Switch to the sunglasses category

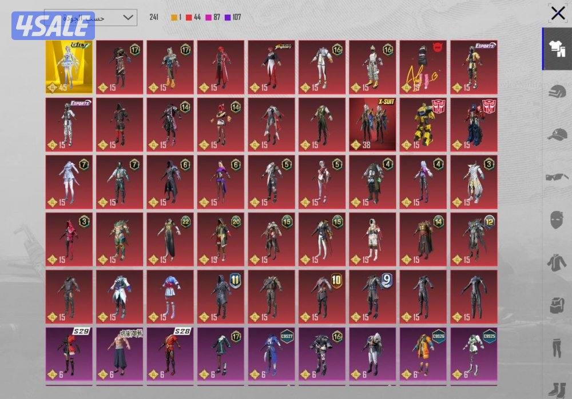point(557,177)
